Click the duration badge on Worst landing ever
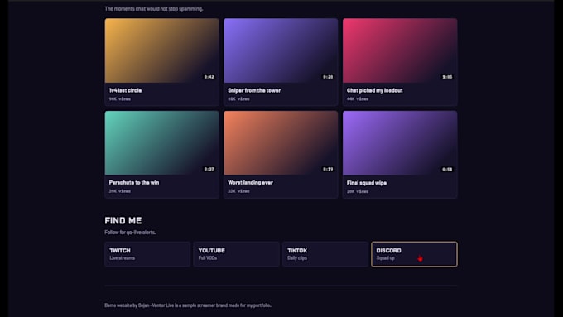Image resolution: width=563 pixels, height=317 pixels. (328, 169)
